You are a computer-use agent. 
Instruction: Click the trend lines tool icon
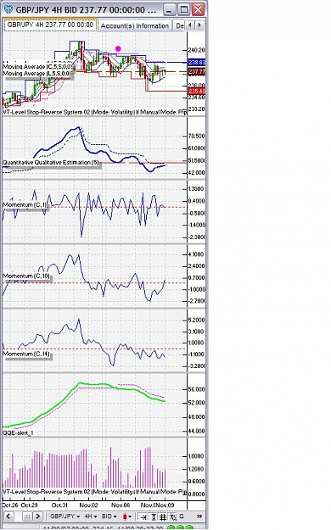172,516
